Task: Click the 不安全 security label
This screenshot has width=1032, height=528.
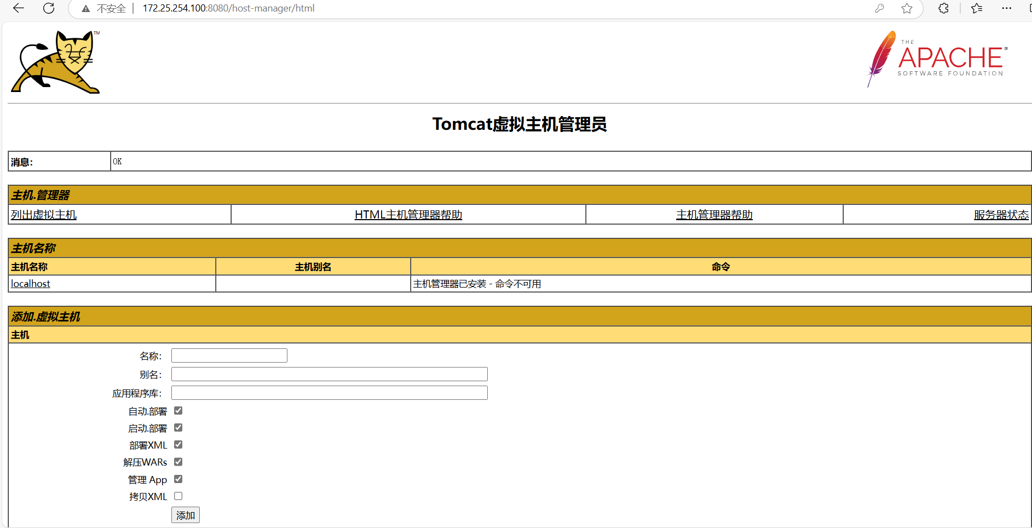Action: click(x=111, y=9)
